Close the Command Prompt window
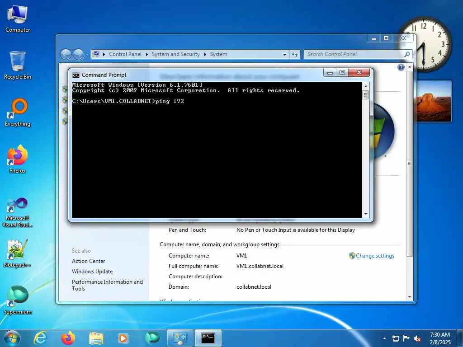 359,73
